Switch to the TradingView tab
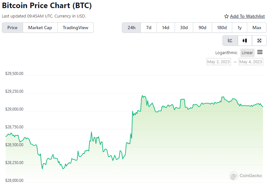The image size is (268, 187). pyautogui.click(x=75, y=28)
